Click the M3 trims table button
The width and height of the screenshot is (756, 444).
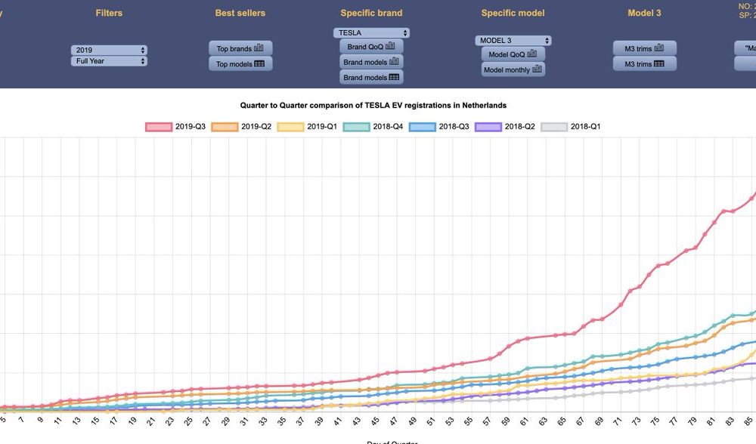[x=645, y=63]
